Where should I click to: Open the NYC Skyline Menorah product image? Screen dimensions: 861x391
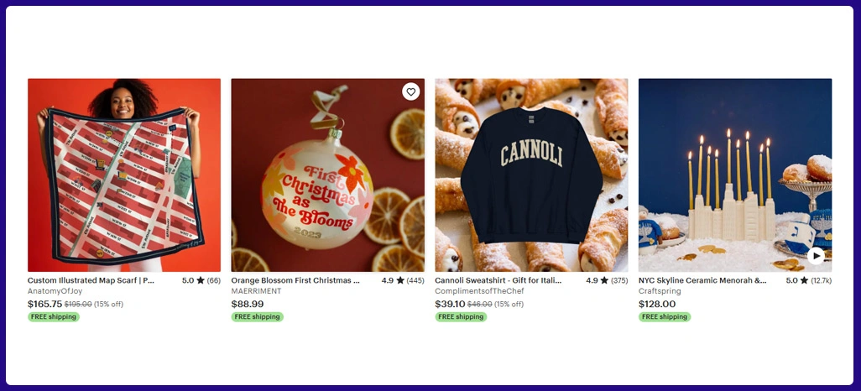coord(735,175)
